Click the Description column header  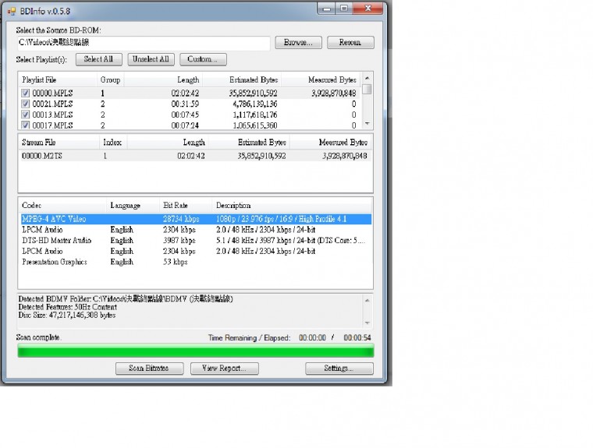click(292, 206)
